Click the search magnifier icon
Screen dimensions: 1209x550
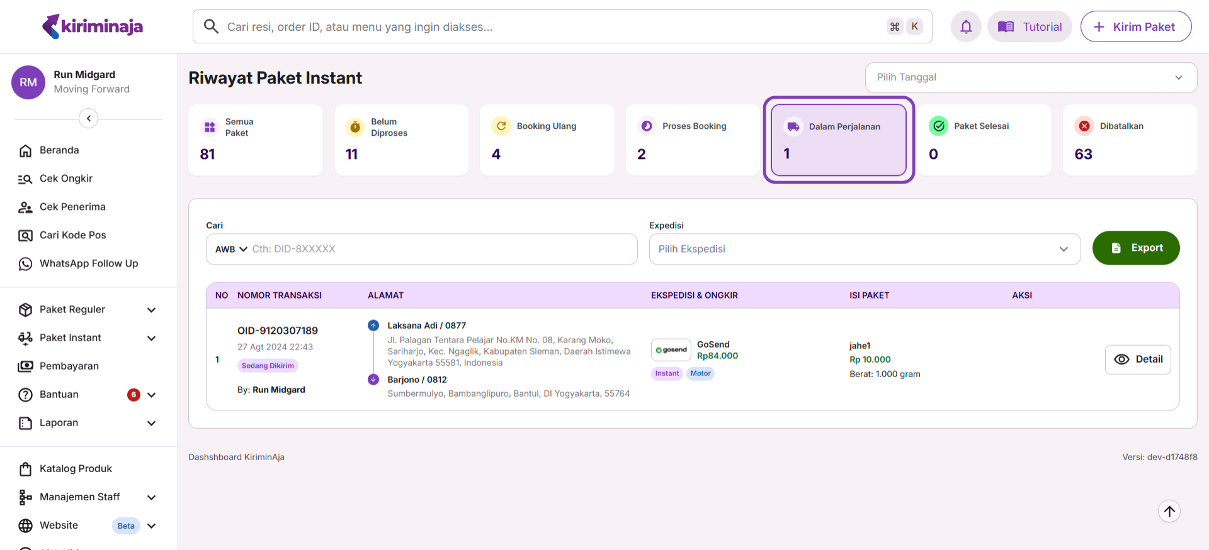pyautogui.click(x=212, y=26)
